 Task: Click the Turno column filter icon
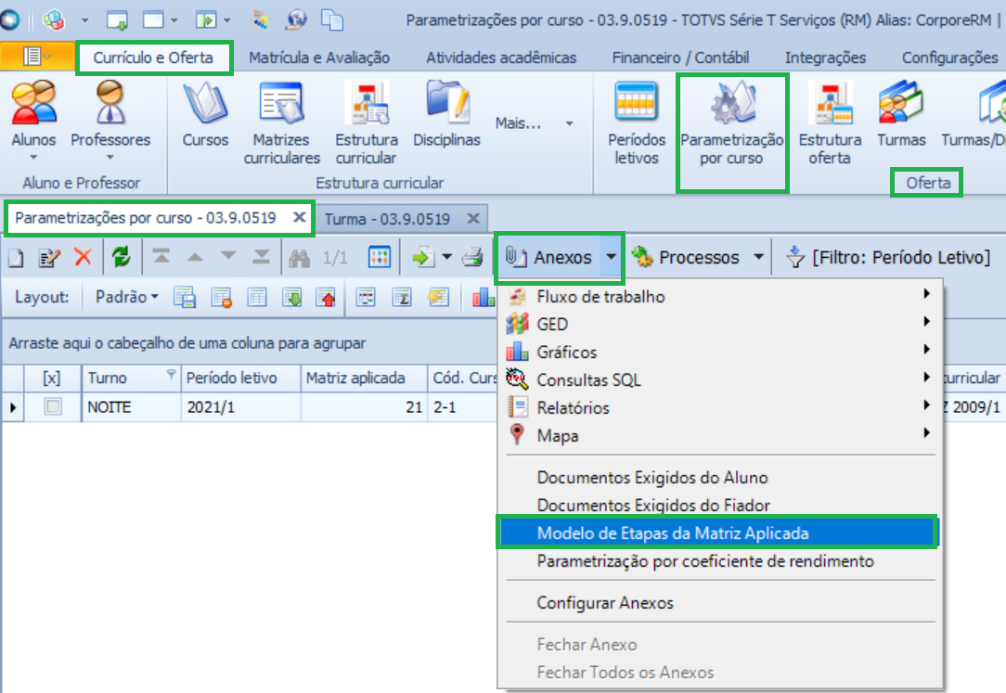coord(172,374)
